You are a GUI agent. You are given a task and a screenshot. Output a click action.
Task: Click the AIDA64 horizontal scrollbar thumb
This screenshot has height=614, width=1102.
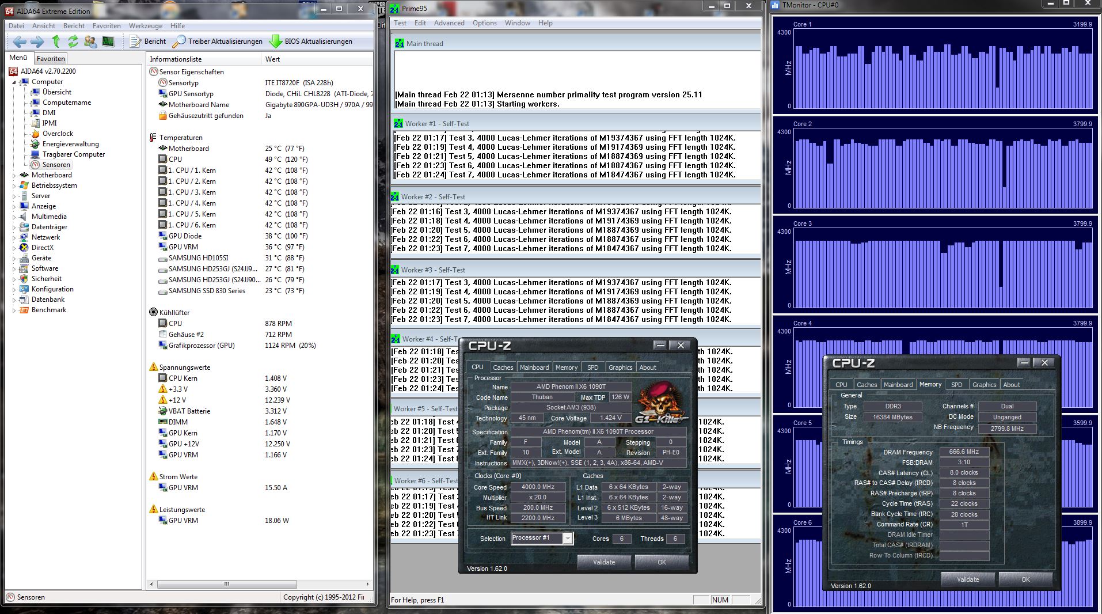coord(227,584)
